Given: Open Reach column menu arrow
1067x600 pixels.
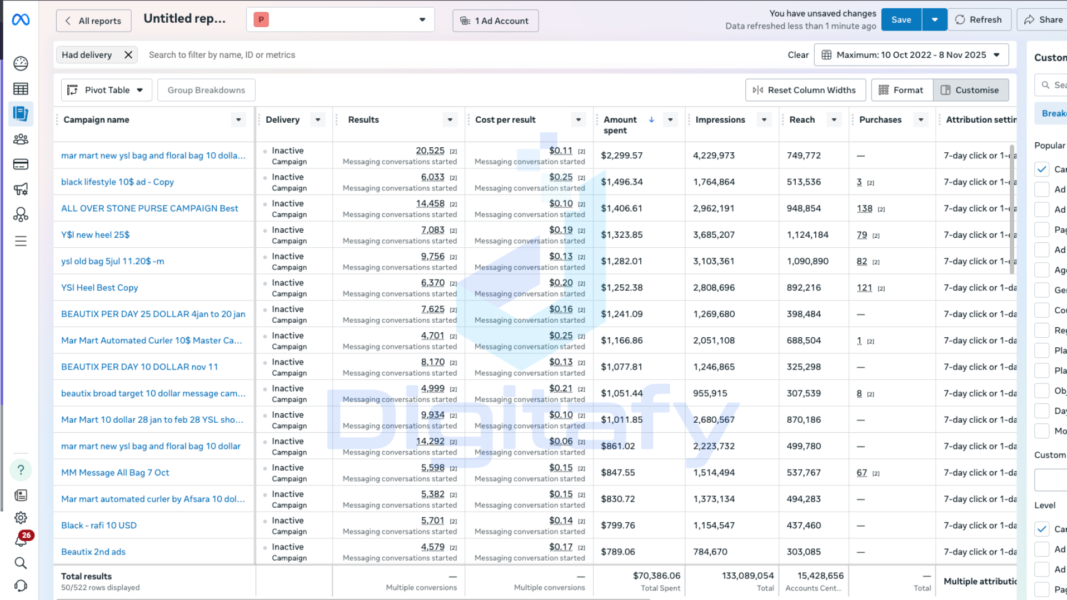Looking at the screenshot, I should 834,119.
